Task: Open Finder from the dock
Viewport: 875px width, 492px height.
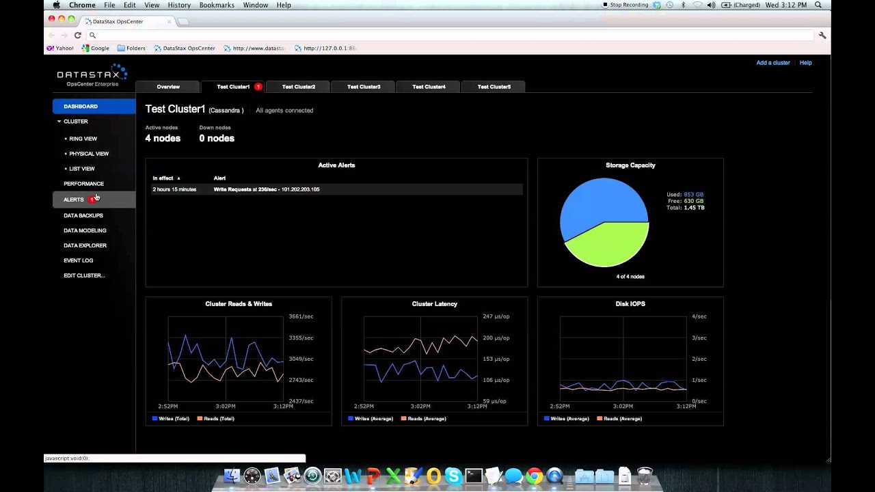Action: 232,476
